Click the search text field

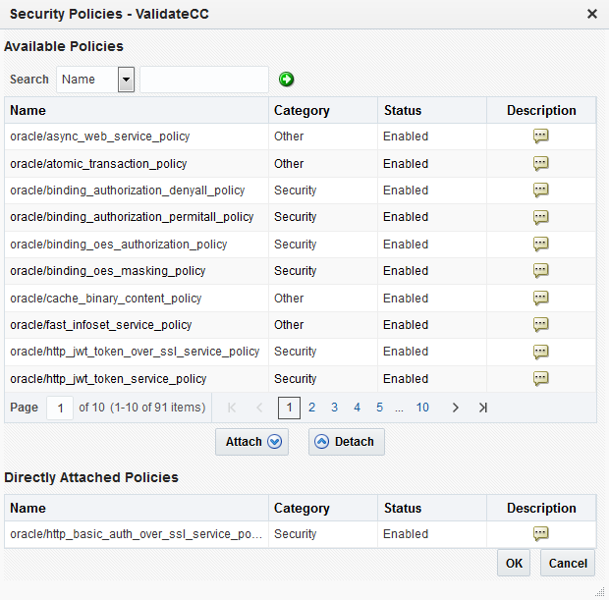coord(204,80)
